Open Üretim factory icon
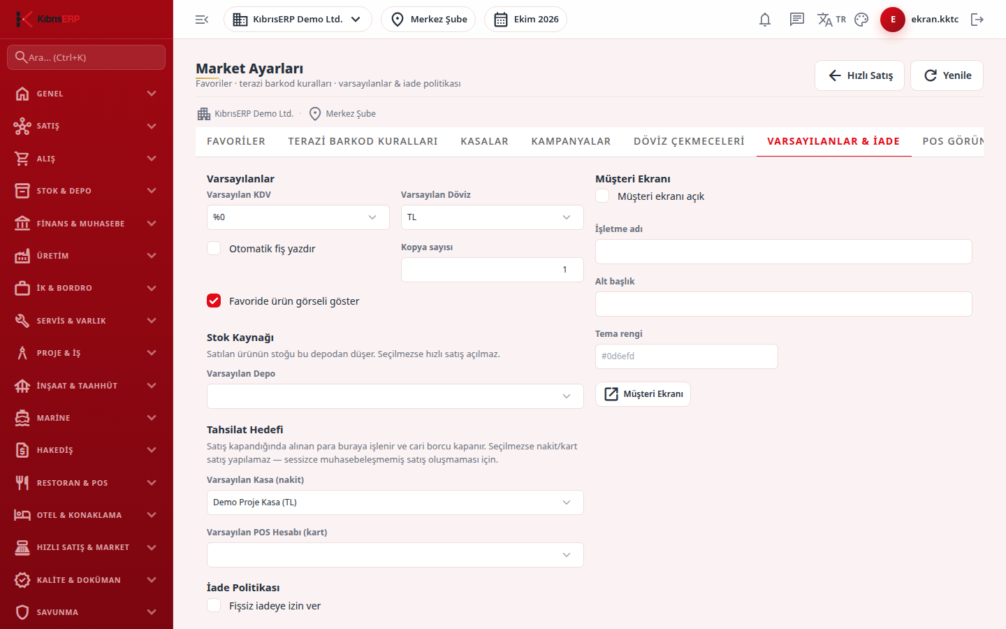The width and height of the screenshot is (1006, 629). click(x=22, y=256)
